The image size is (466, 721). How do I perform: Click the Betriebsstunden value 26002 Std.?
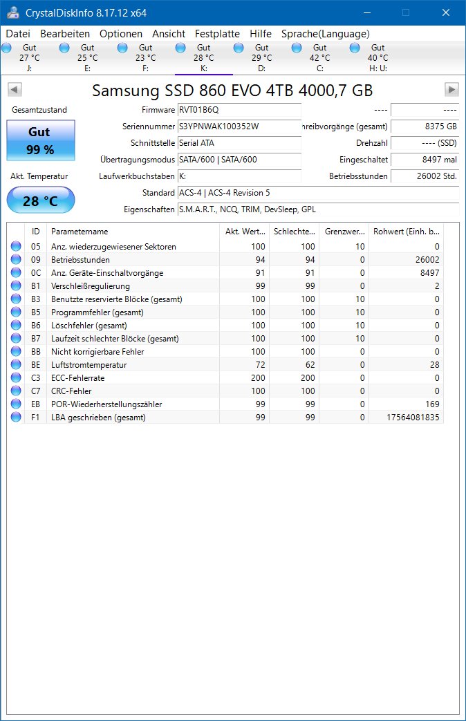425,176
